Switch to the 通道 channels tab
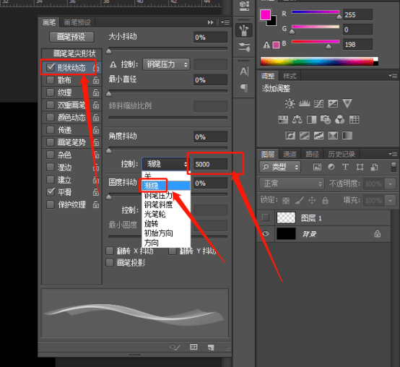Viewport: 400px width, 367px height. pos(290,154)
